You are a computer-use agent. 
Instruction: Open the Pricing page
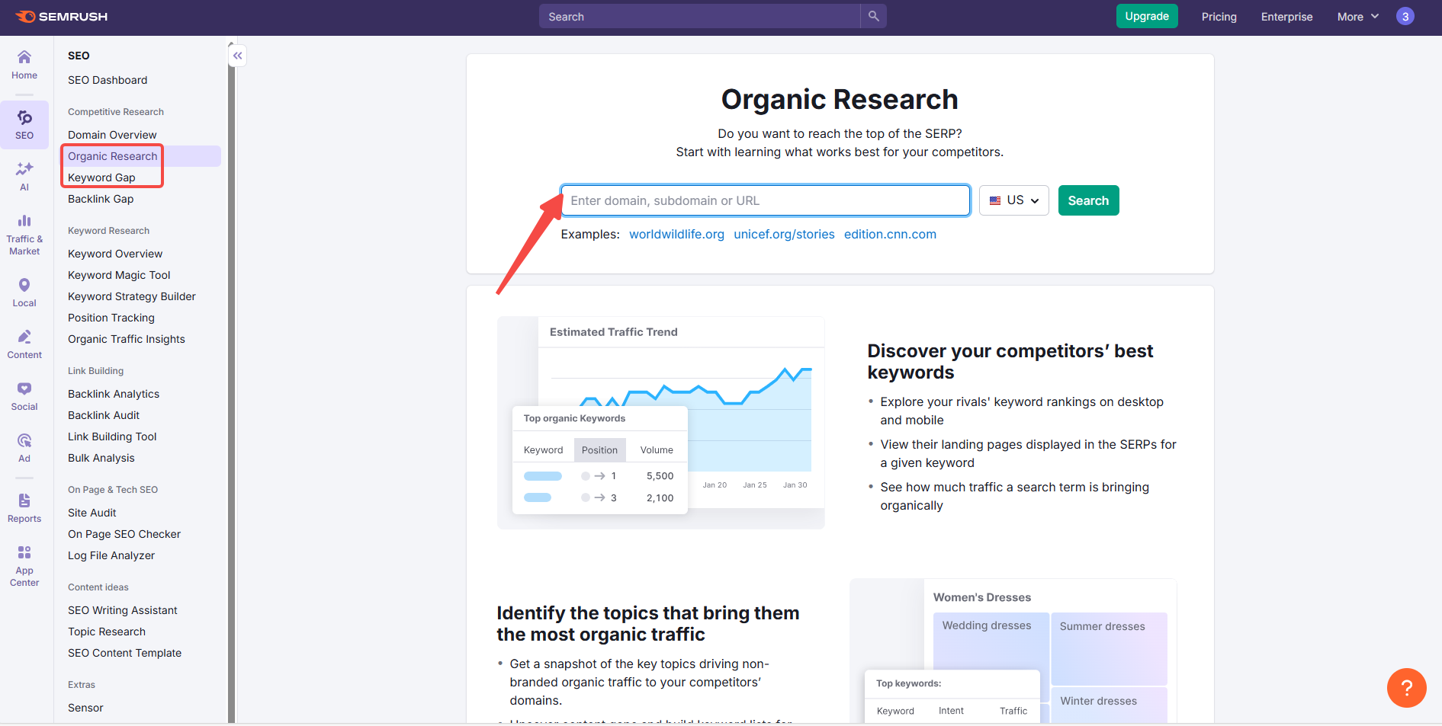tap(1218, 16)
